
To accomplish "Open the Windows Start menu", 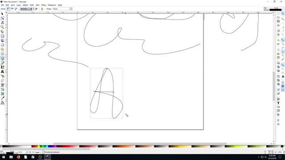I will tap(4, 157).
